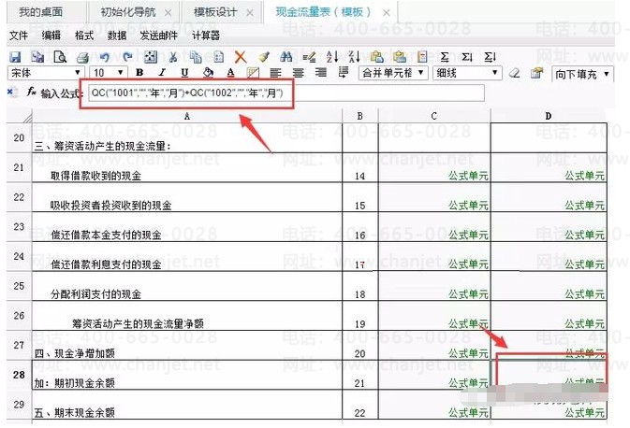
Task: Click the Sort Descending Z-A icon
Action: 354,57
